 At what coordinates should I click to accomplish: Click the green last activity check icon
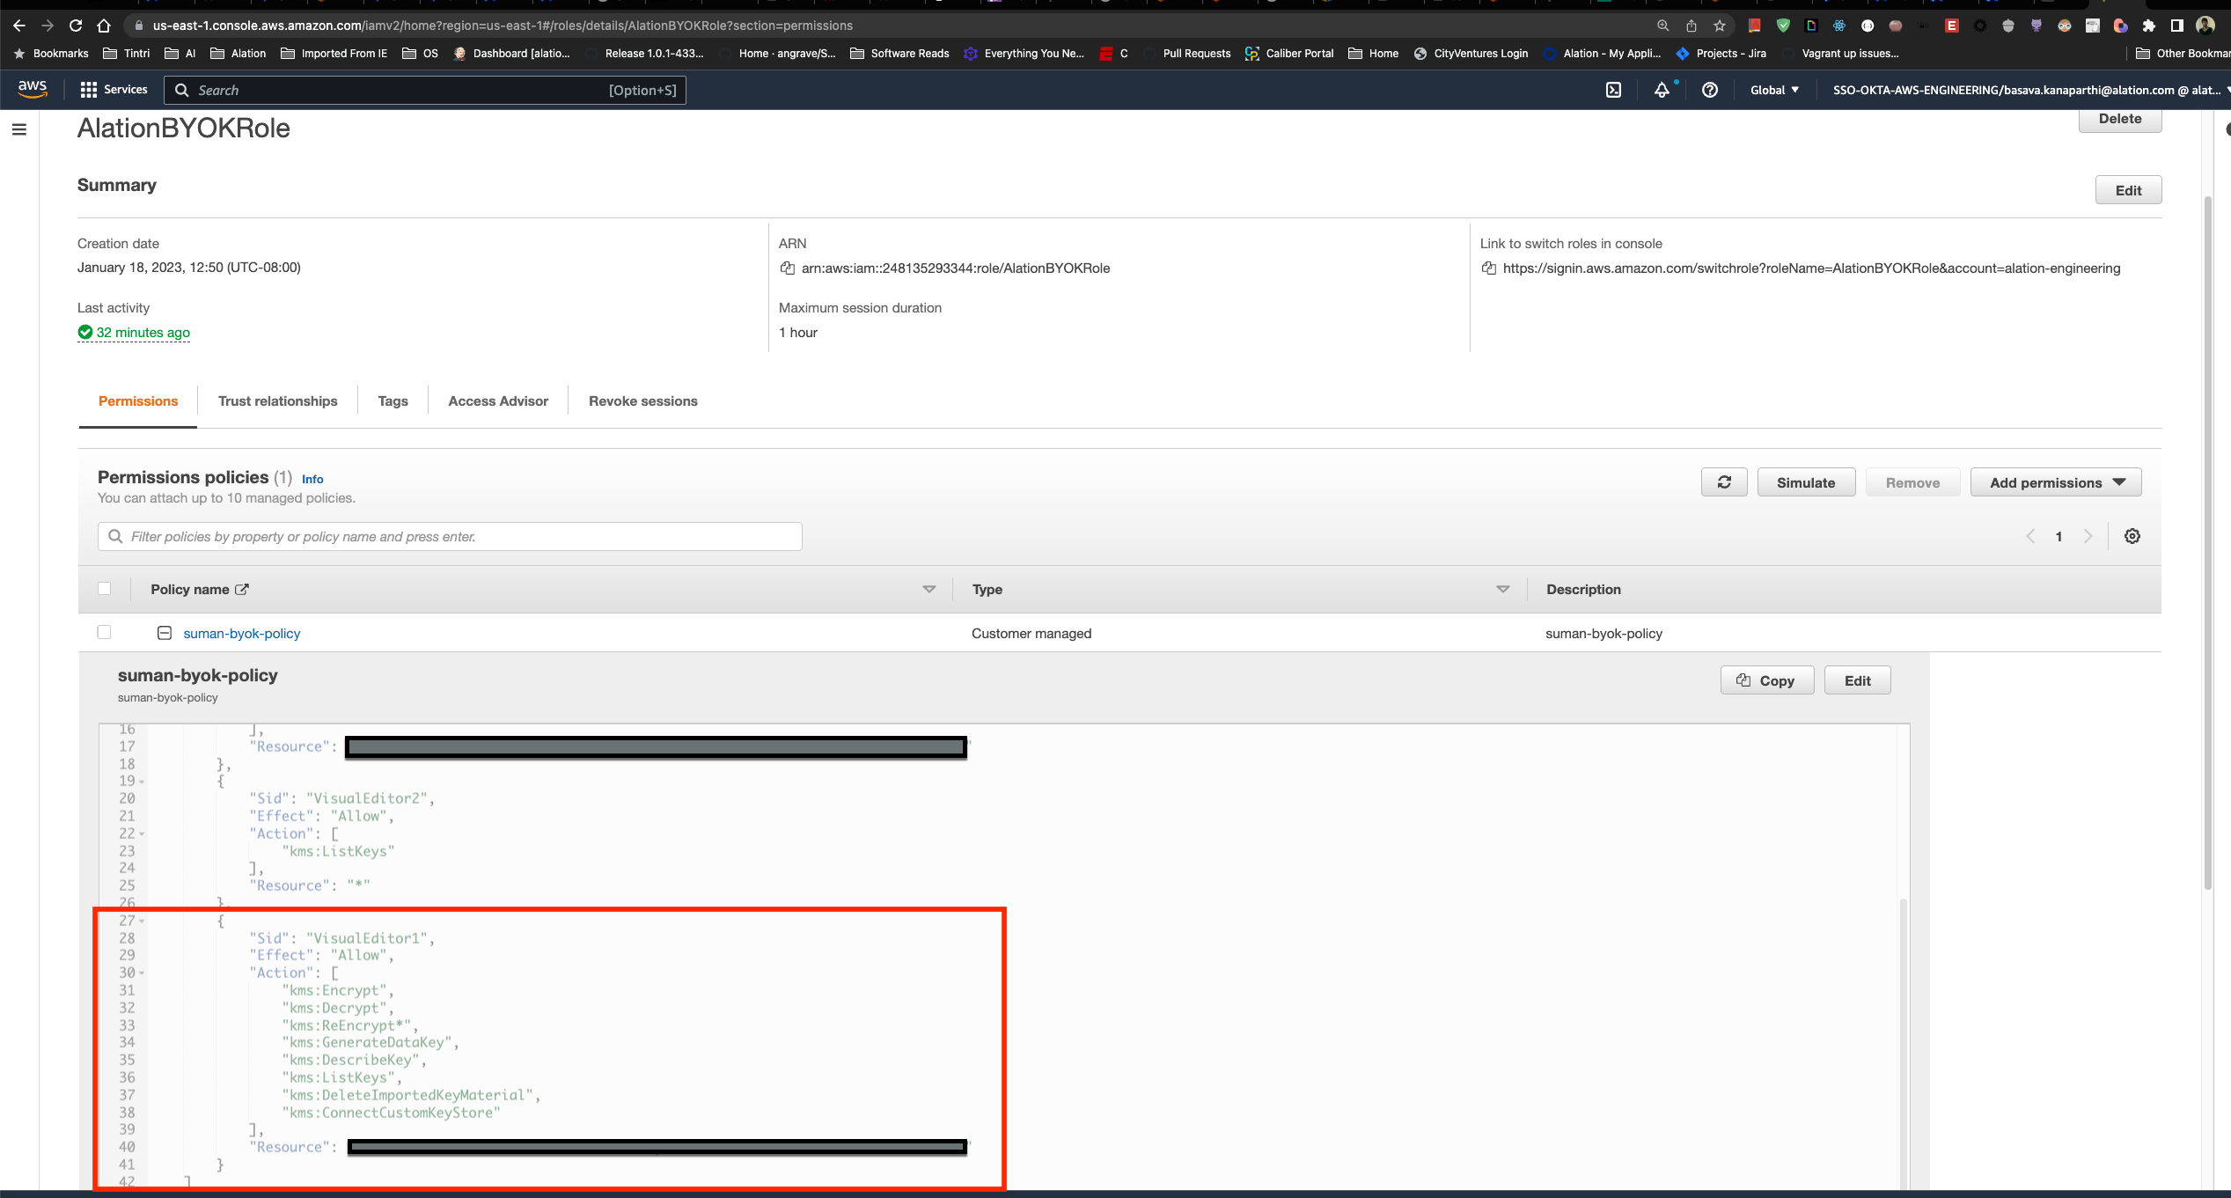[85, 332]
